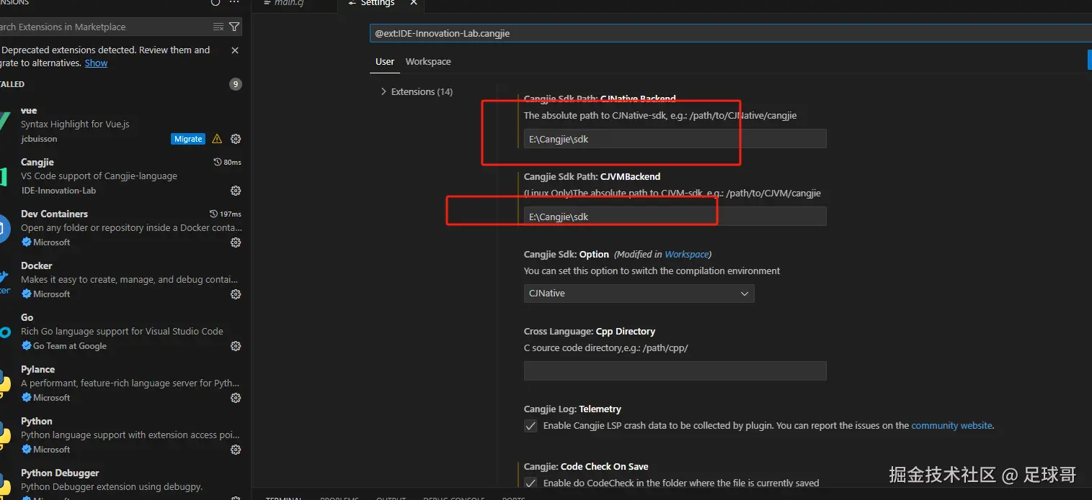Click the refresh icon in Extensions header
The image size is (1092, 500).
(x=216, y=2)
